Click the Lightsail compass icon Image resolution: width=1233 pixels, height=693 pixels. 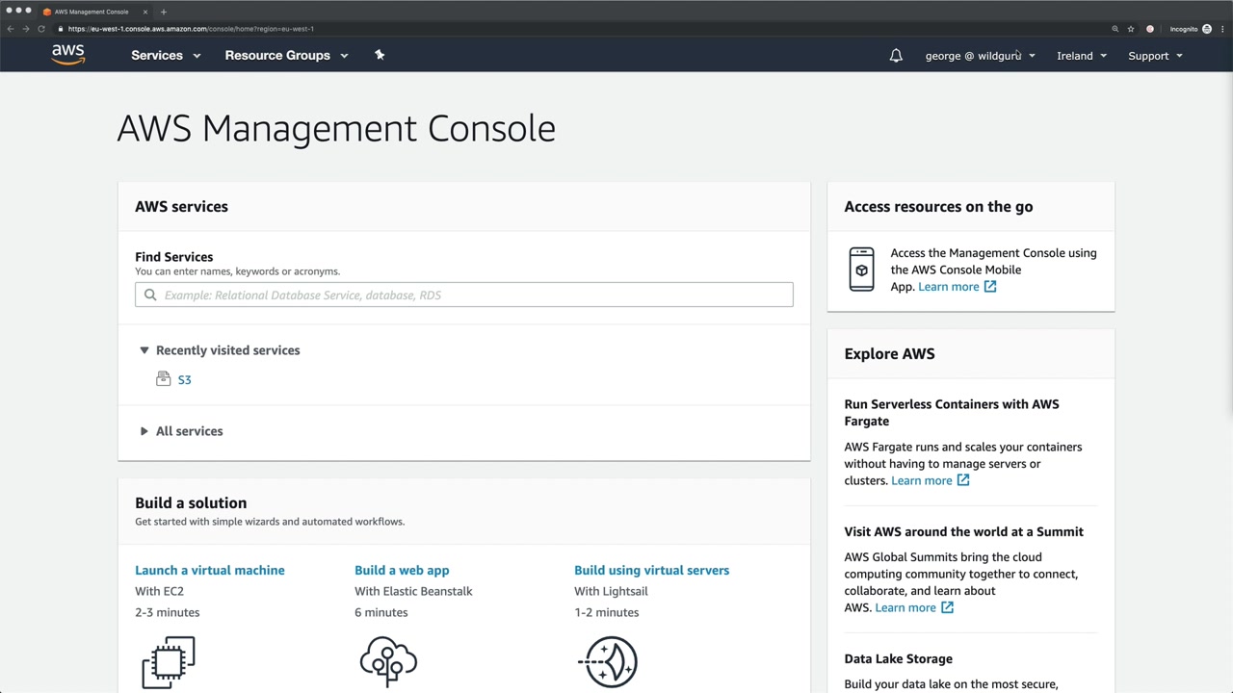(609, 661)
